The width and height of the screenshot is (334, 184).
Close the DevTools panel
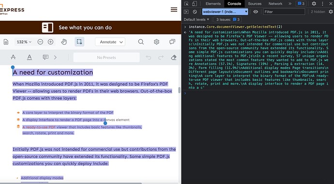331,3
